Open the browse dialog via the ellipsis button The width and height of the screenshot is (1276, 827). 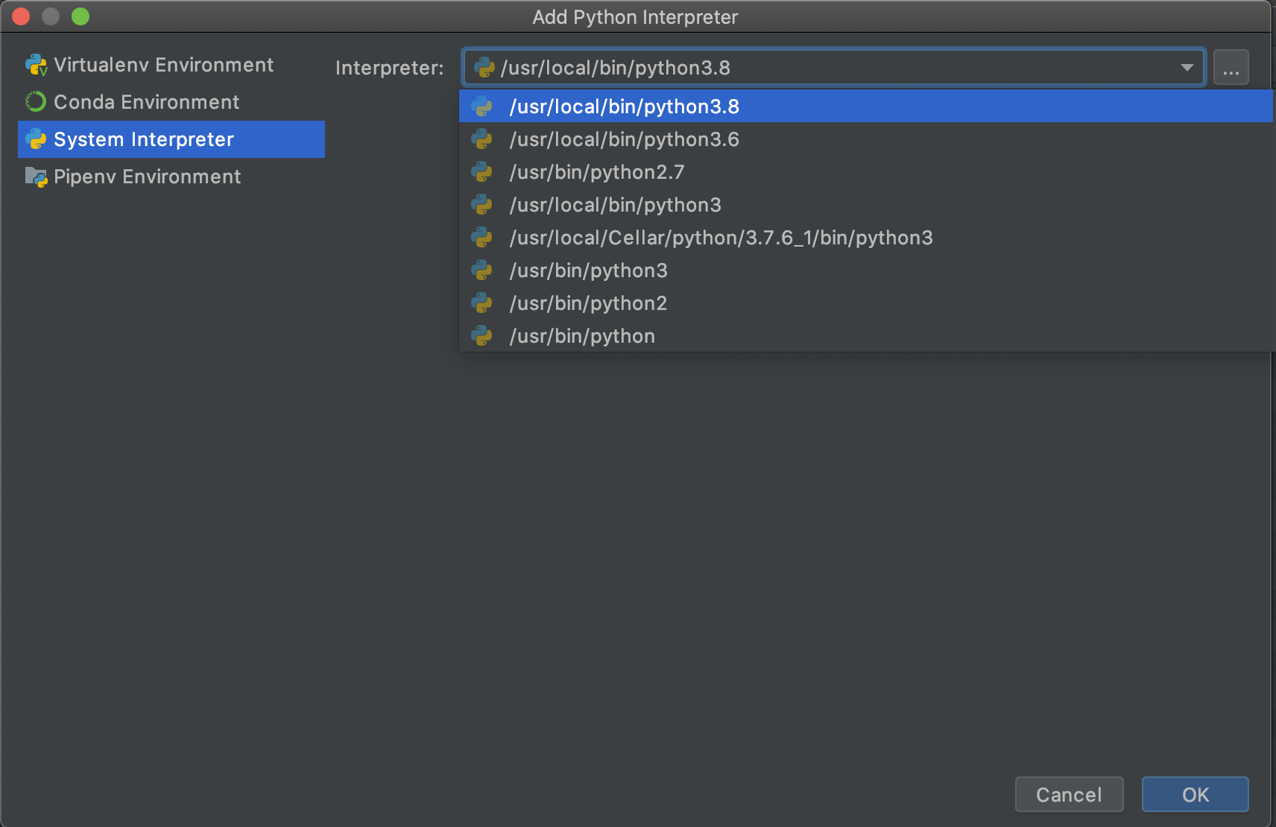pos(1231,67)
